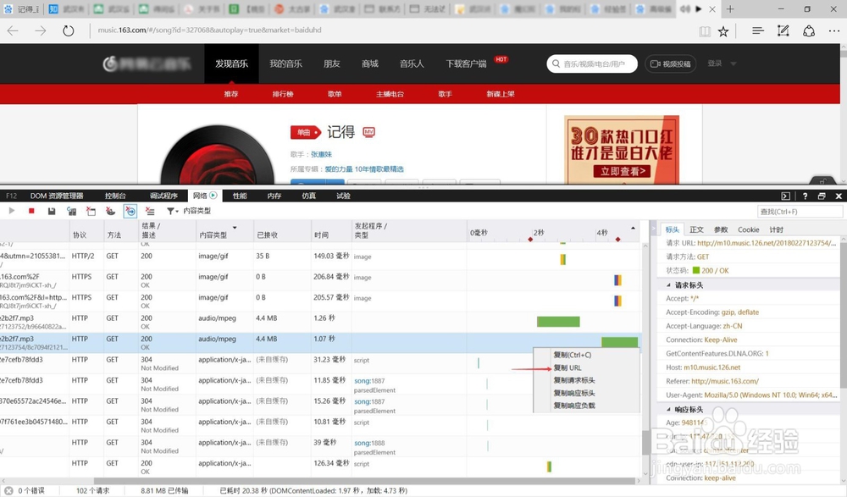Screen dimensions: 847x497
Task: Click 我的音乐 in the site navigation
Action: 285,64
